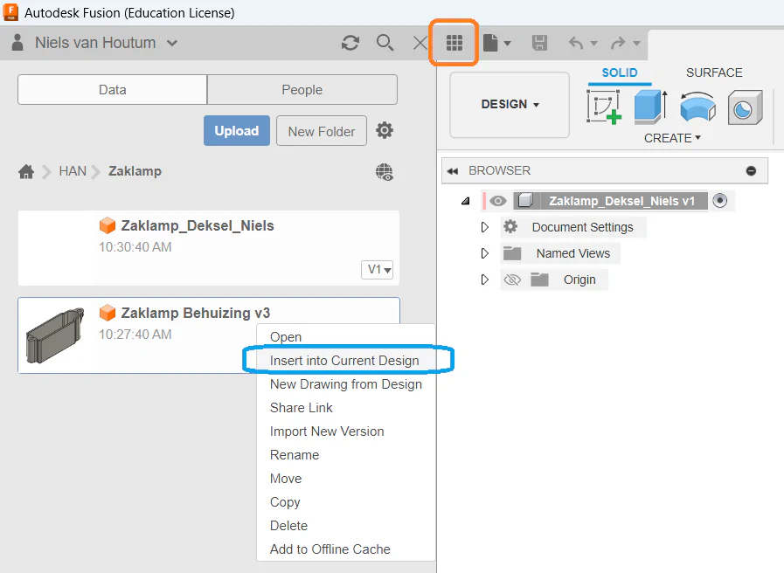Expand the Document Settings node
Screen dimensions: 784x573
coord(484,227)
